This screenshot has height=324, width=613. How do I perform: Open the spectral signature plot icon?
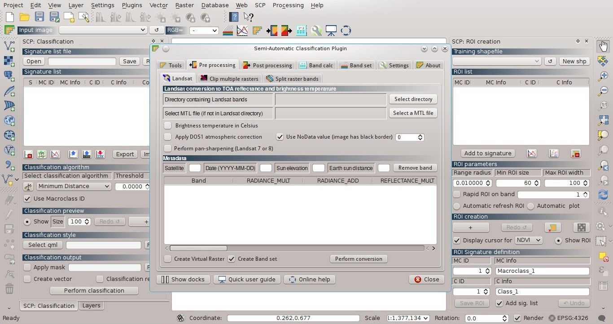pos(54,155)
